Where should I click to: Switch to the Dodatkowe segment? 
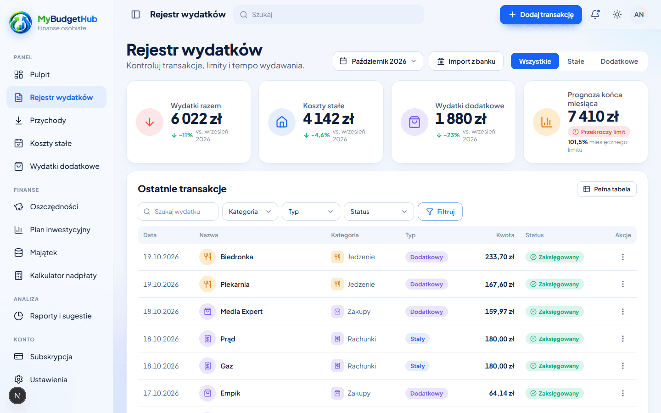click(x=619, y=61)
